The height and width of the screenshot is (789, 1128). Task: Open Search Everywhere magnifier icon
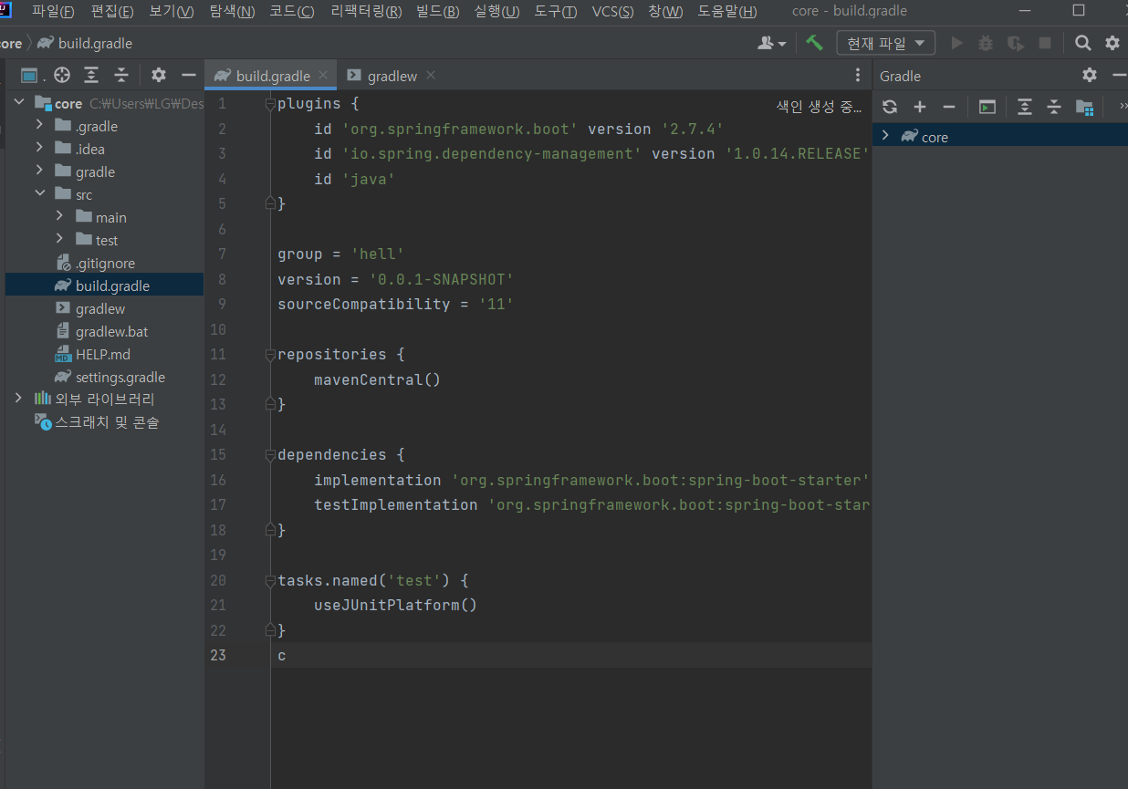[x=1082, y=43]
